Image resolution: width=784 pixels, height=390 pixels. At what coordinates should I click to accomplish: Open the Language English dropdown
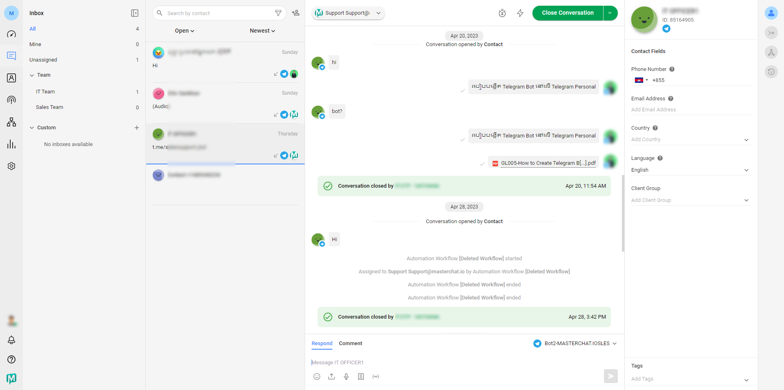click(690, 170)
